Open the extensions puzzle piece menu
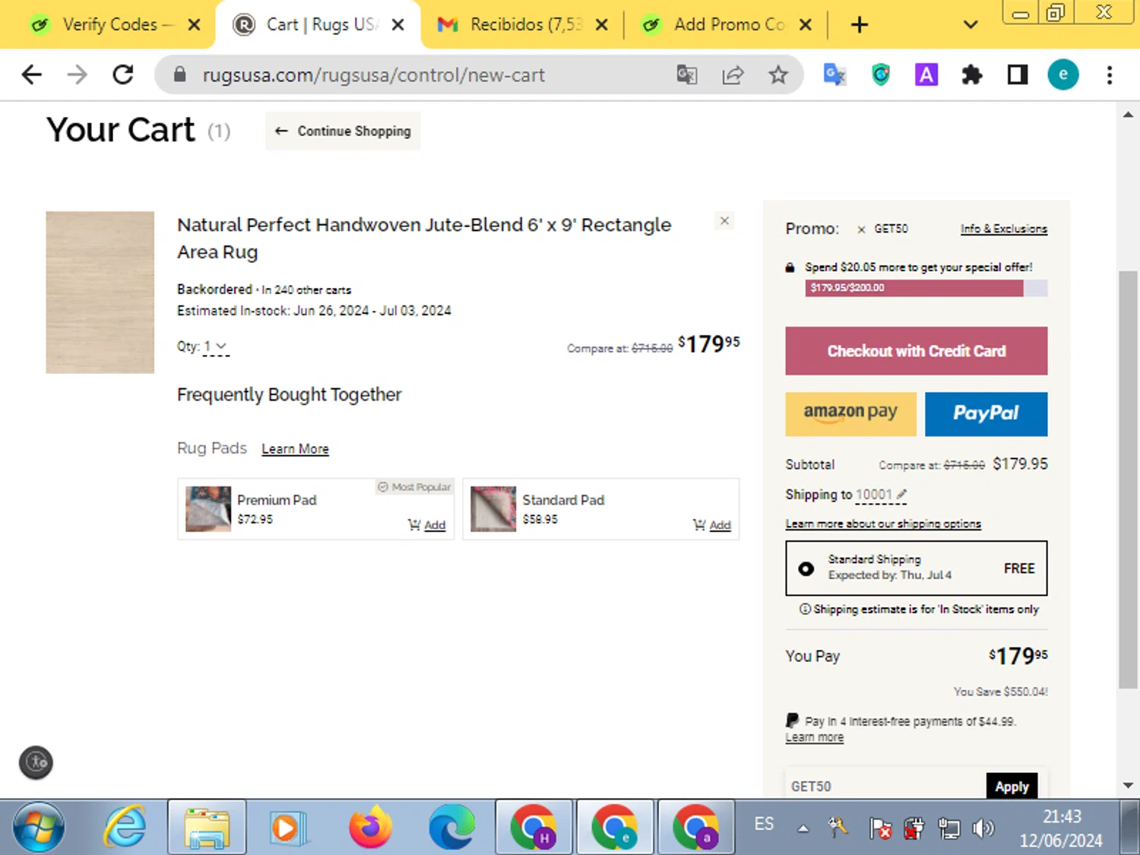Screen dimensions: 1140x855 (x=971, y=74)
